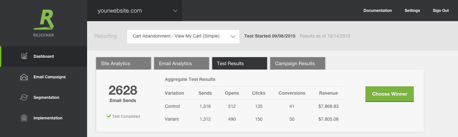Go to Settings in top bar
The width and height of the screenshot is (458, 137).
tap(412, 11)
